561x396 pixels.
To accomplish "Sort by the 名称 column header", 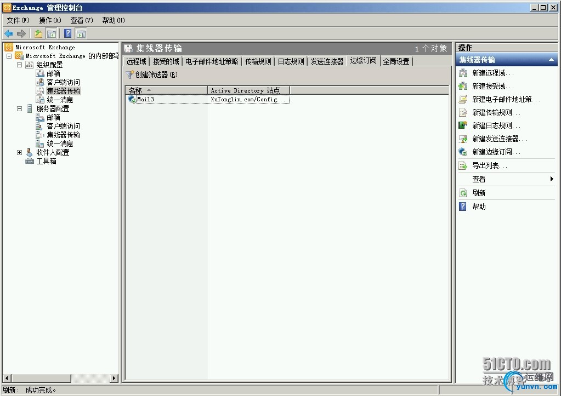I will [x=167, y=90].
